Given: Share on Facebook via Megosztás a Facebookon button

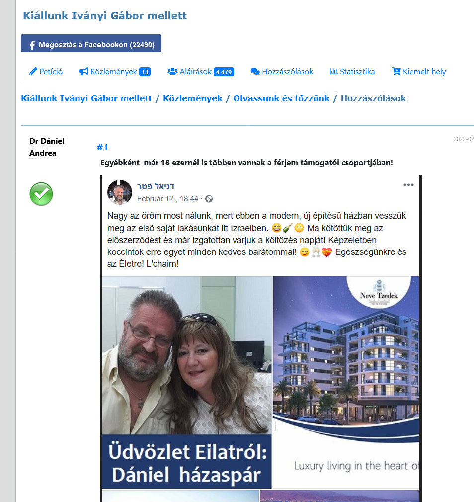Looking at the screenshot, I should [x=91, y=43].
